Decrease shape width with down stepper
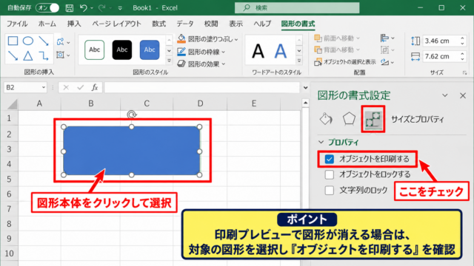Screen dimensions: 474x266 [462, 59]
